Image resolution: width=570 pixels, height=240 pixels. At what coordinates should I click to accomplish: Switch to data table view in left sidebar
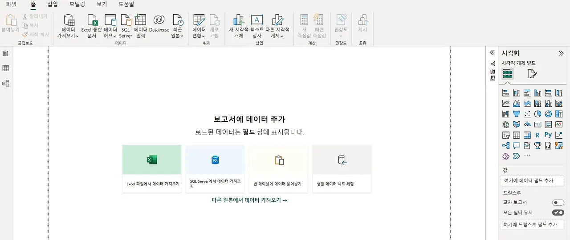click(x=6, y=68)
